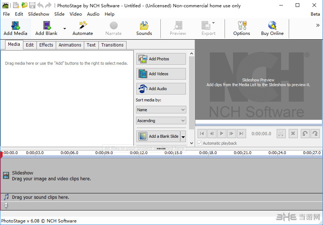Click the Add Videos button
Viewport: 323px width, 225px height.
(161, 74)
